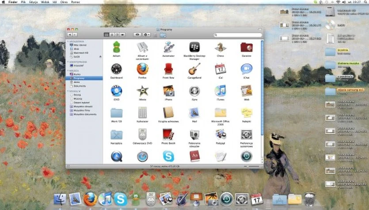Switch Finder to Cover Flow view
The image size is (369, 210).
122,34
